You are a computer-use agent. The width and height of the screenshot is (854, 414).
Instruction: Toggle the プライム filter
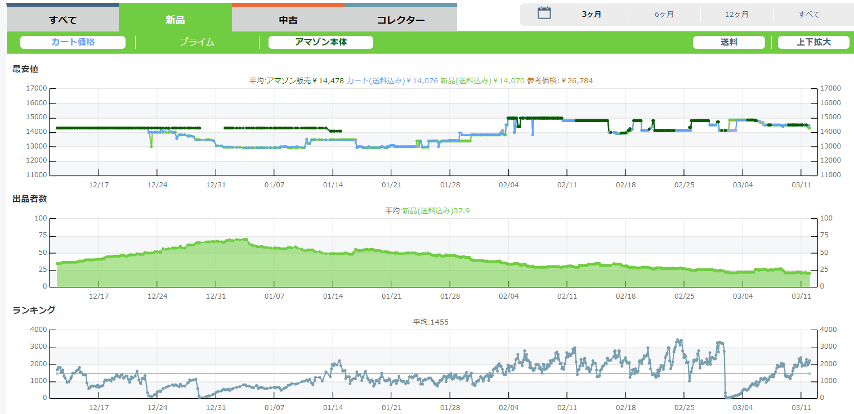click(197, 42)
